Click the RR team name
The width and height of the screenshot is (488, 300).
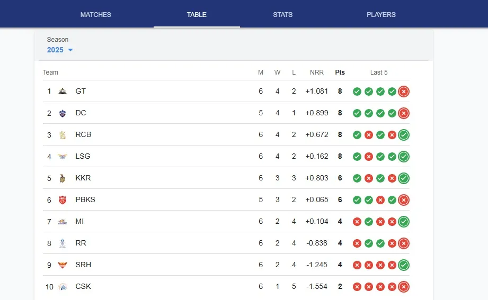tap(81, 243)
